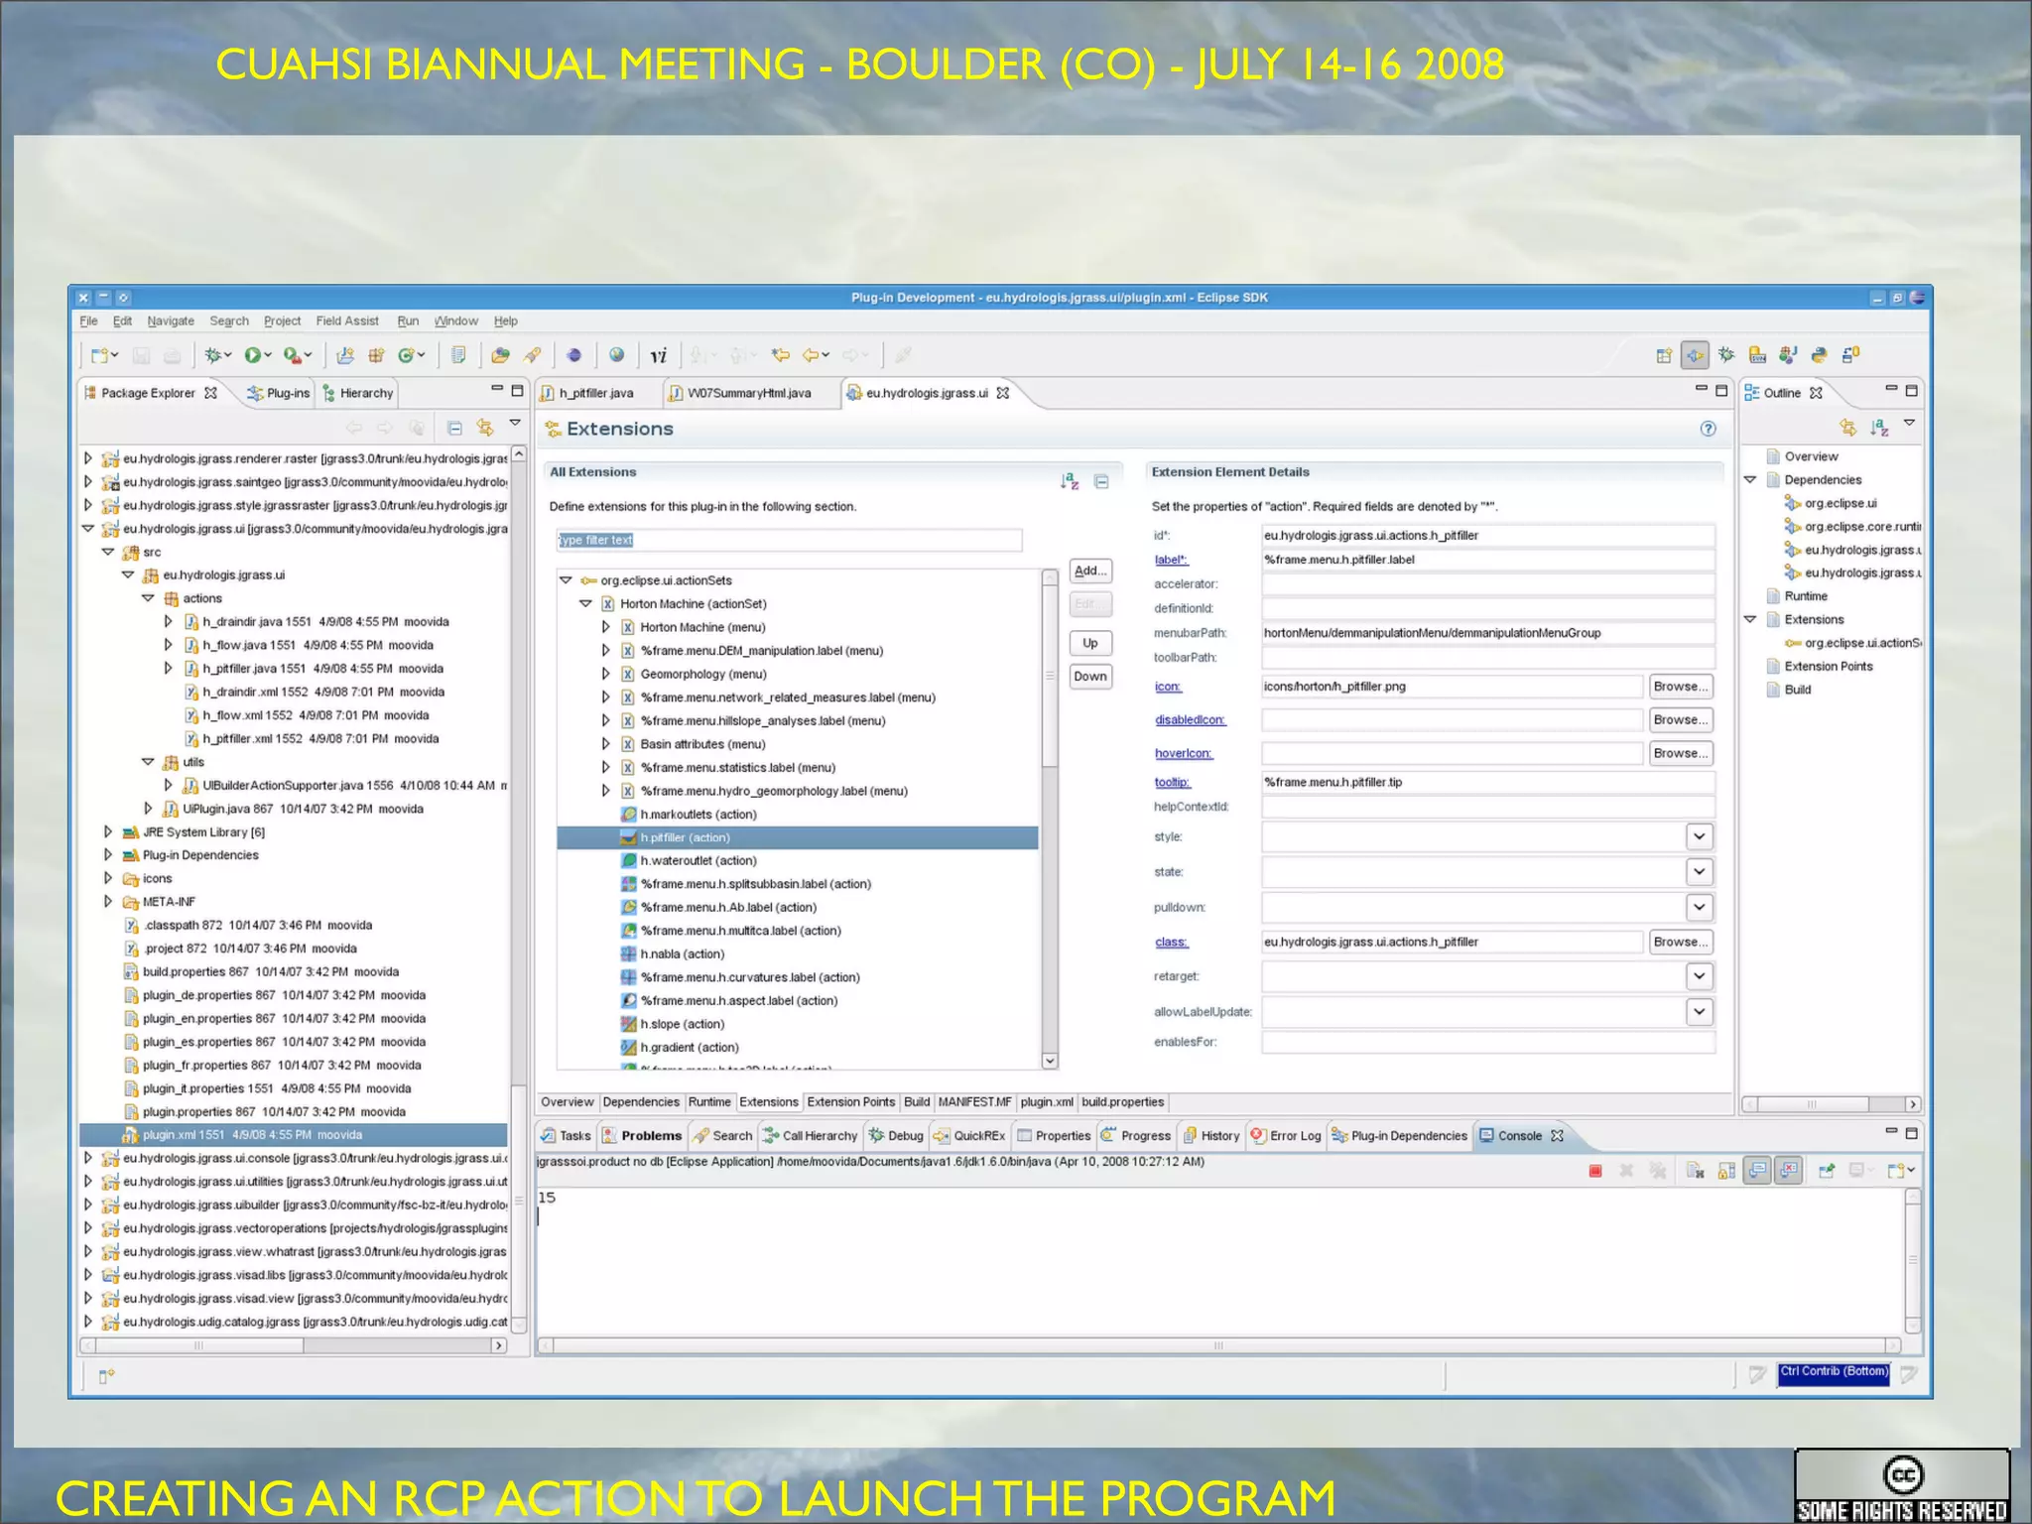Click the type filter text field

pos(788,540)
